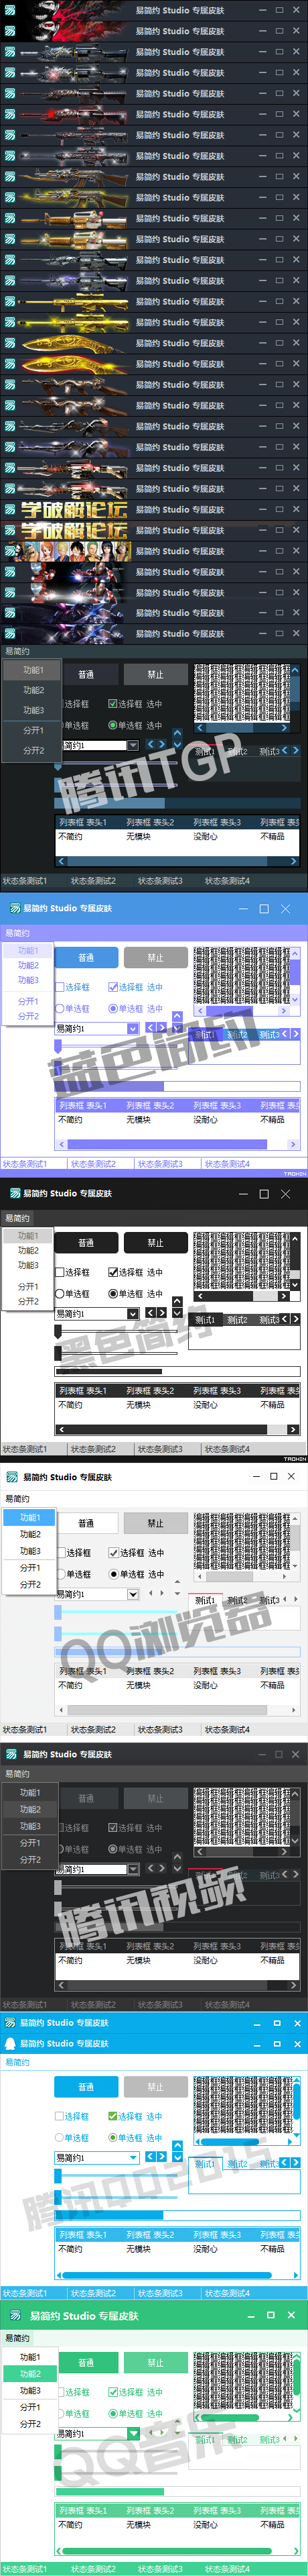Click the app logo in the green-skin window title bar
The image size is (308, 2576).
coord(16,2316)
